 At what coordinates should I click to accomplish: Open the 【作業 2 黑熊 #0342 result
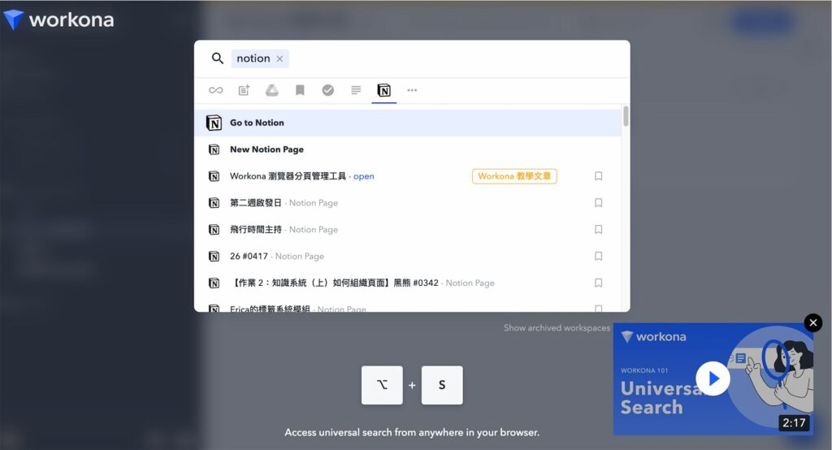[x=408, y=283]
